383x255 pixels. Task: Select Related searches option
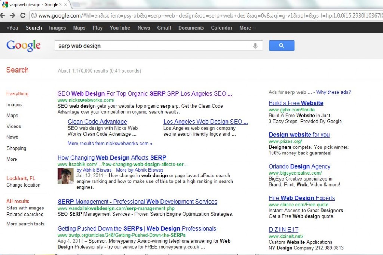[25, 215]
